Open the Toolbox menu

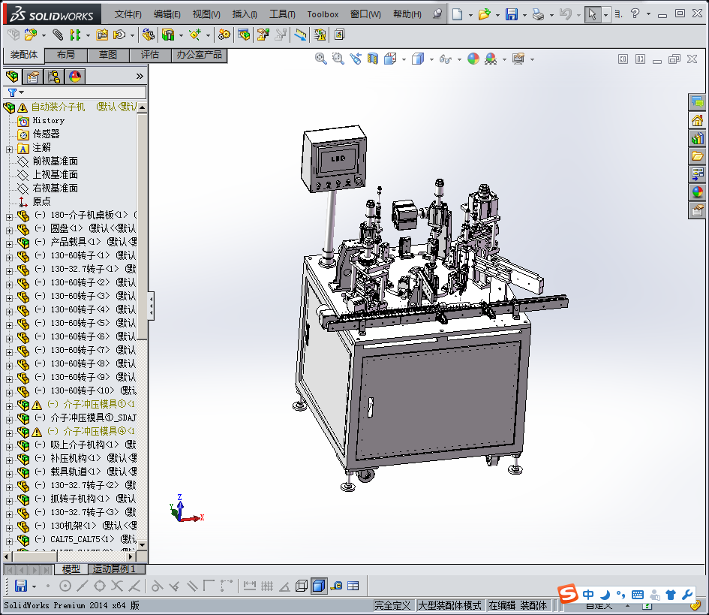tap(323, 14)
